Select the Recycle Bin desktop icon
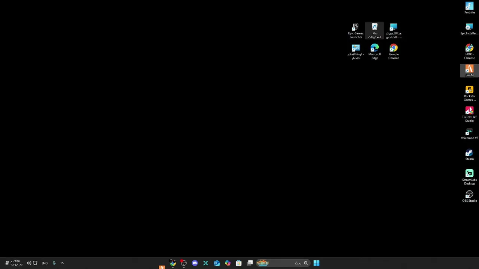 375,31
